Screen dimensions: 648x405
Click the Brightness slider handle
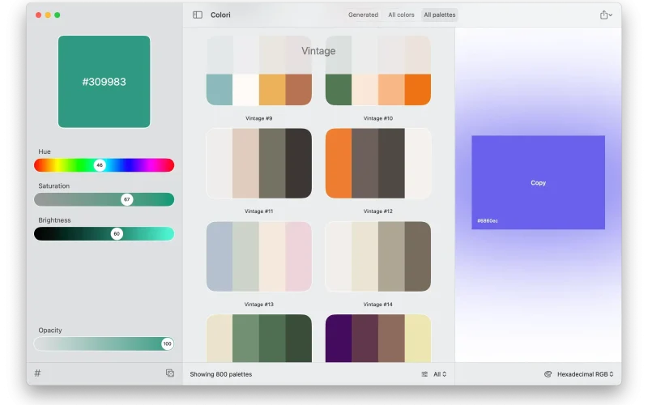[x=117, y=234]
